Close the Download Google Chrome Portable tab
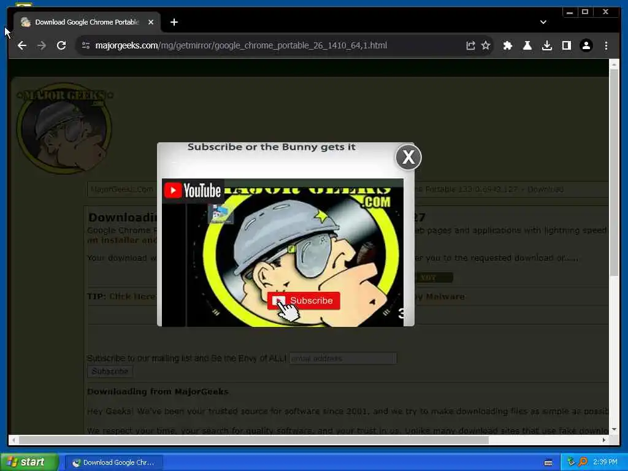 point(151,22)
